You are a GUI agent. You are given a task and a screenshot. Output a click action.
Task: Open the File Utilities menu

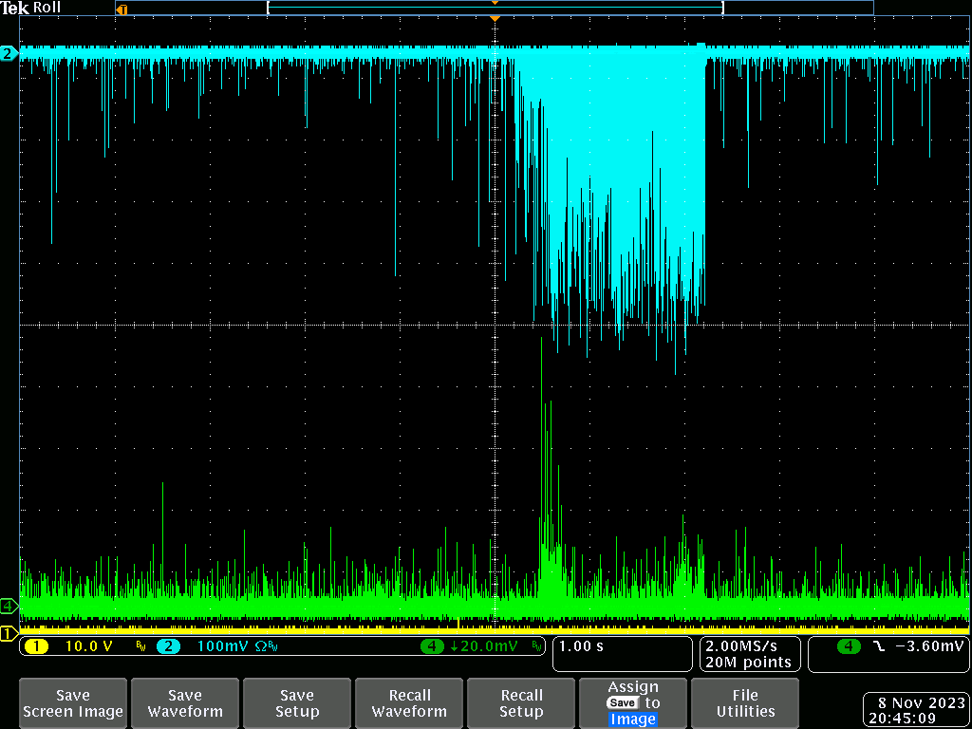(x=745, y=703)
